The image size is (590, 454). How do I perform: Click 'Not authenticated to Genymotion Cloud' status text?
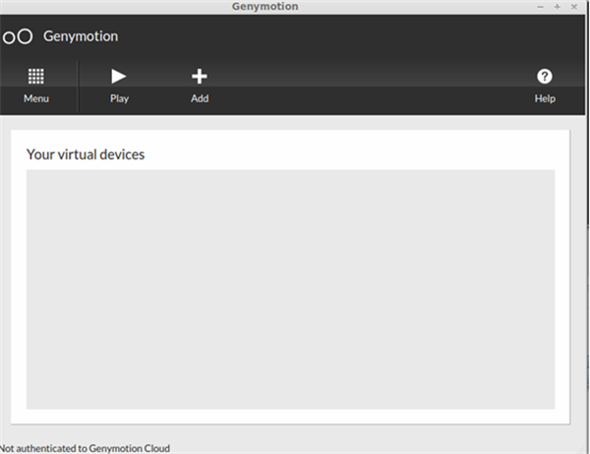85,448
